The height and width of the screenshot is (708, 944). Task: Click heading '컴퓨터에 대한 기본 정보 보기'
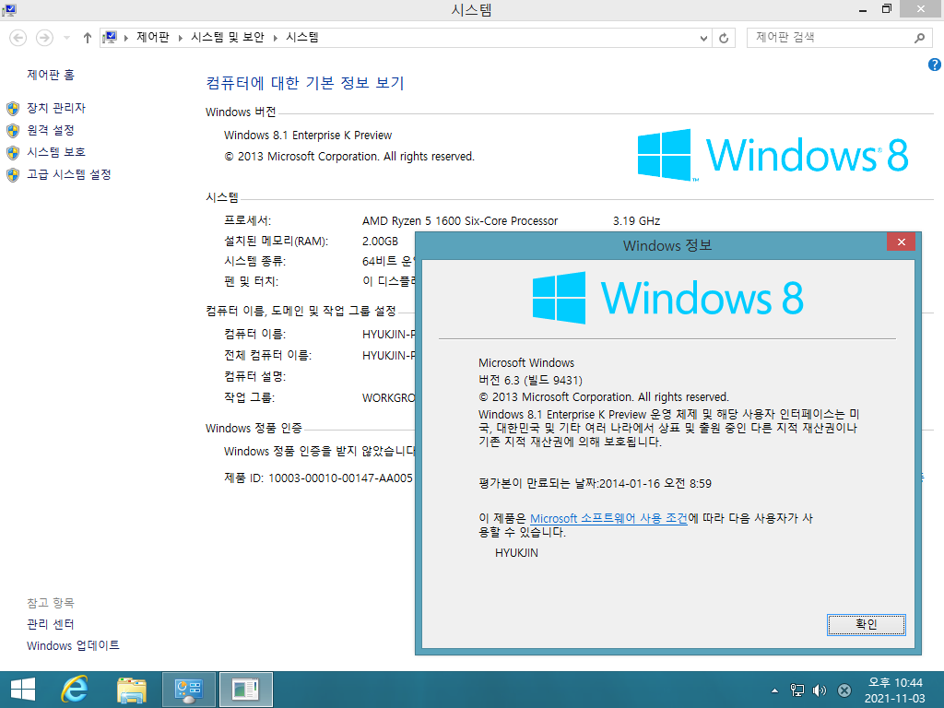point(305,82)
